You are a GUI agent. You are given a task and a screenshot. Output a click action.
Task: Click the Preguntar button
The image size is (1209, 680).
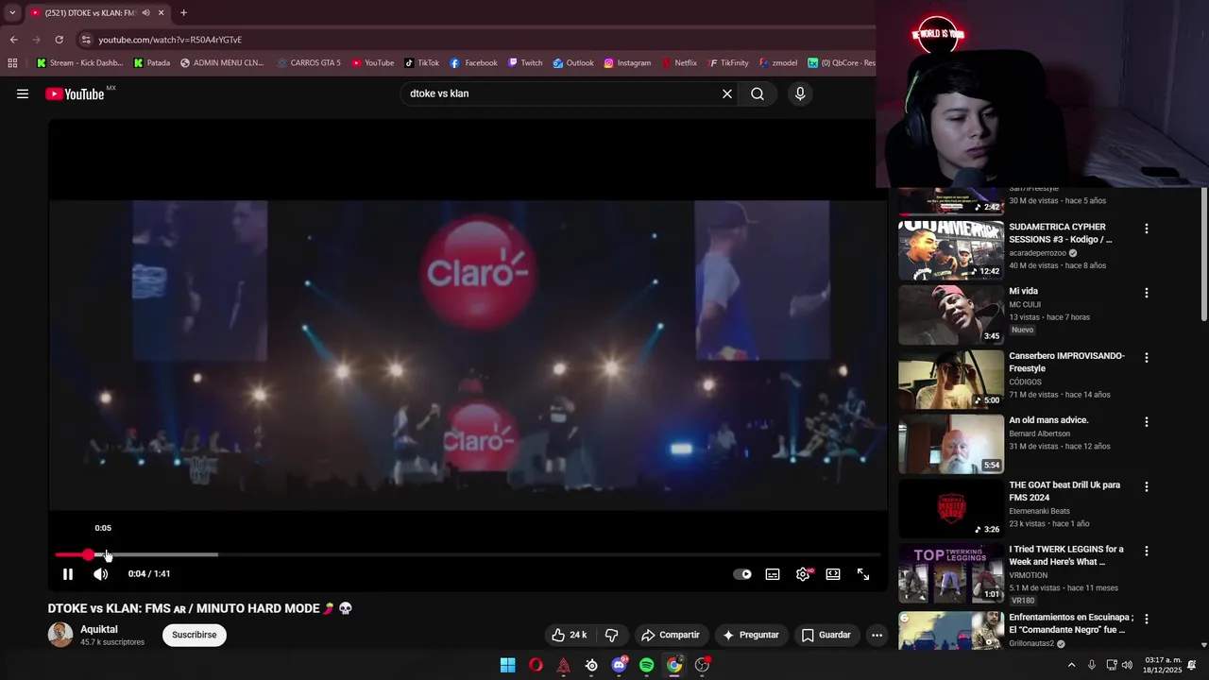click(750, 635)
